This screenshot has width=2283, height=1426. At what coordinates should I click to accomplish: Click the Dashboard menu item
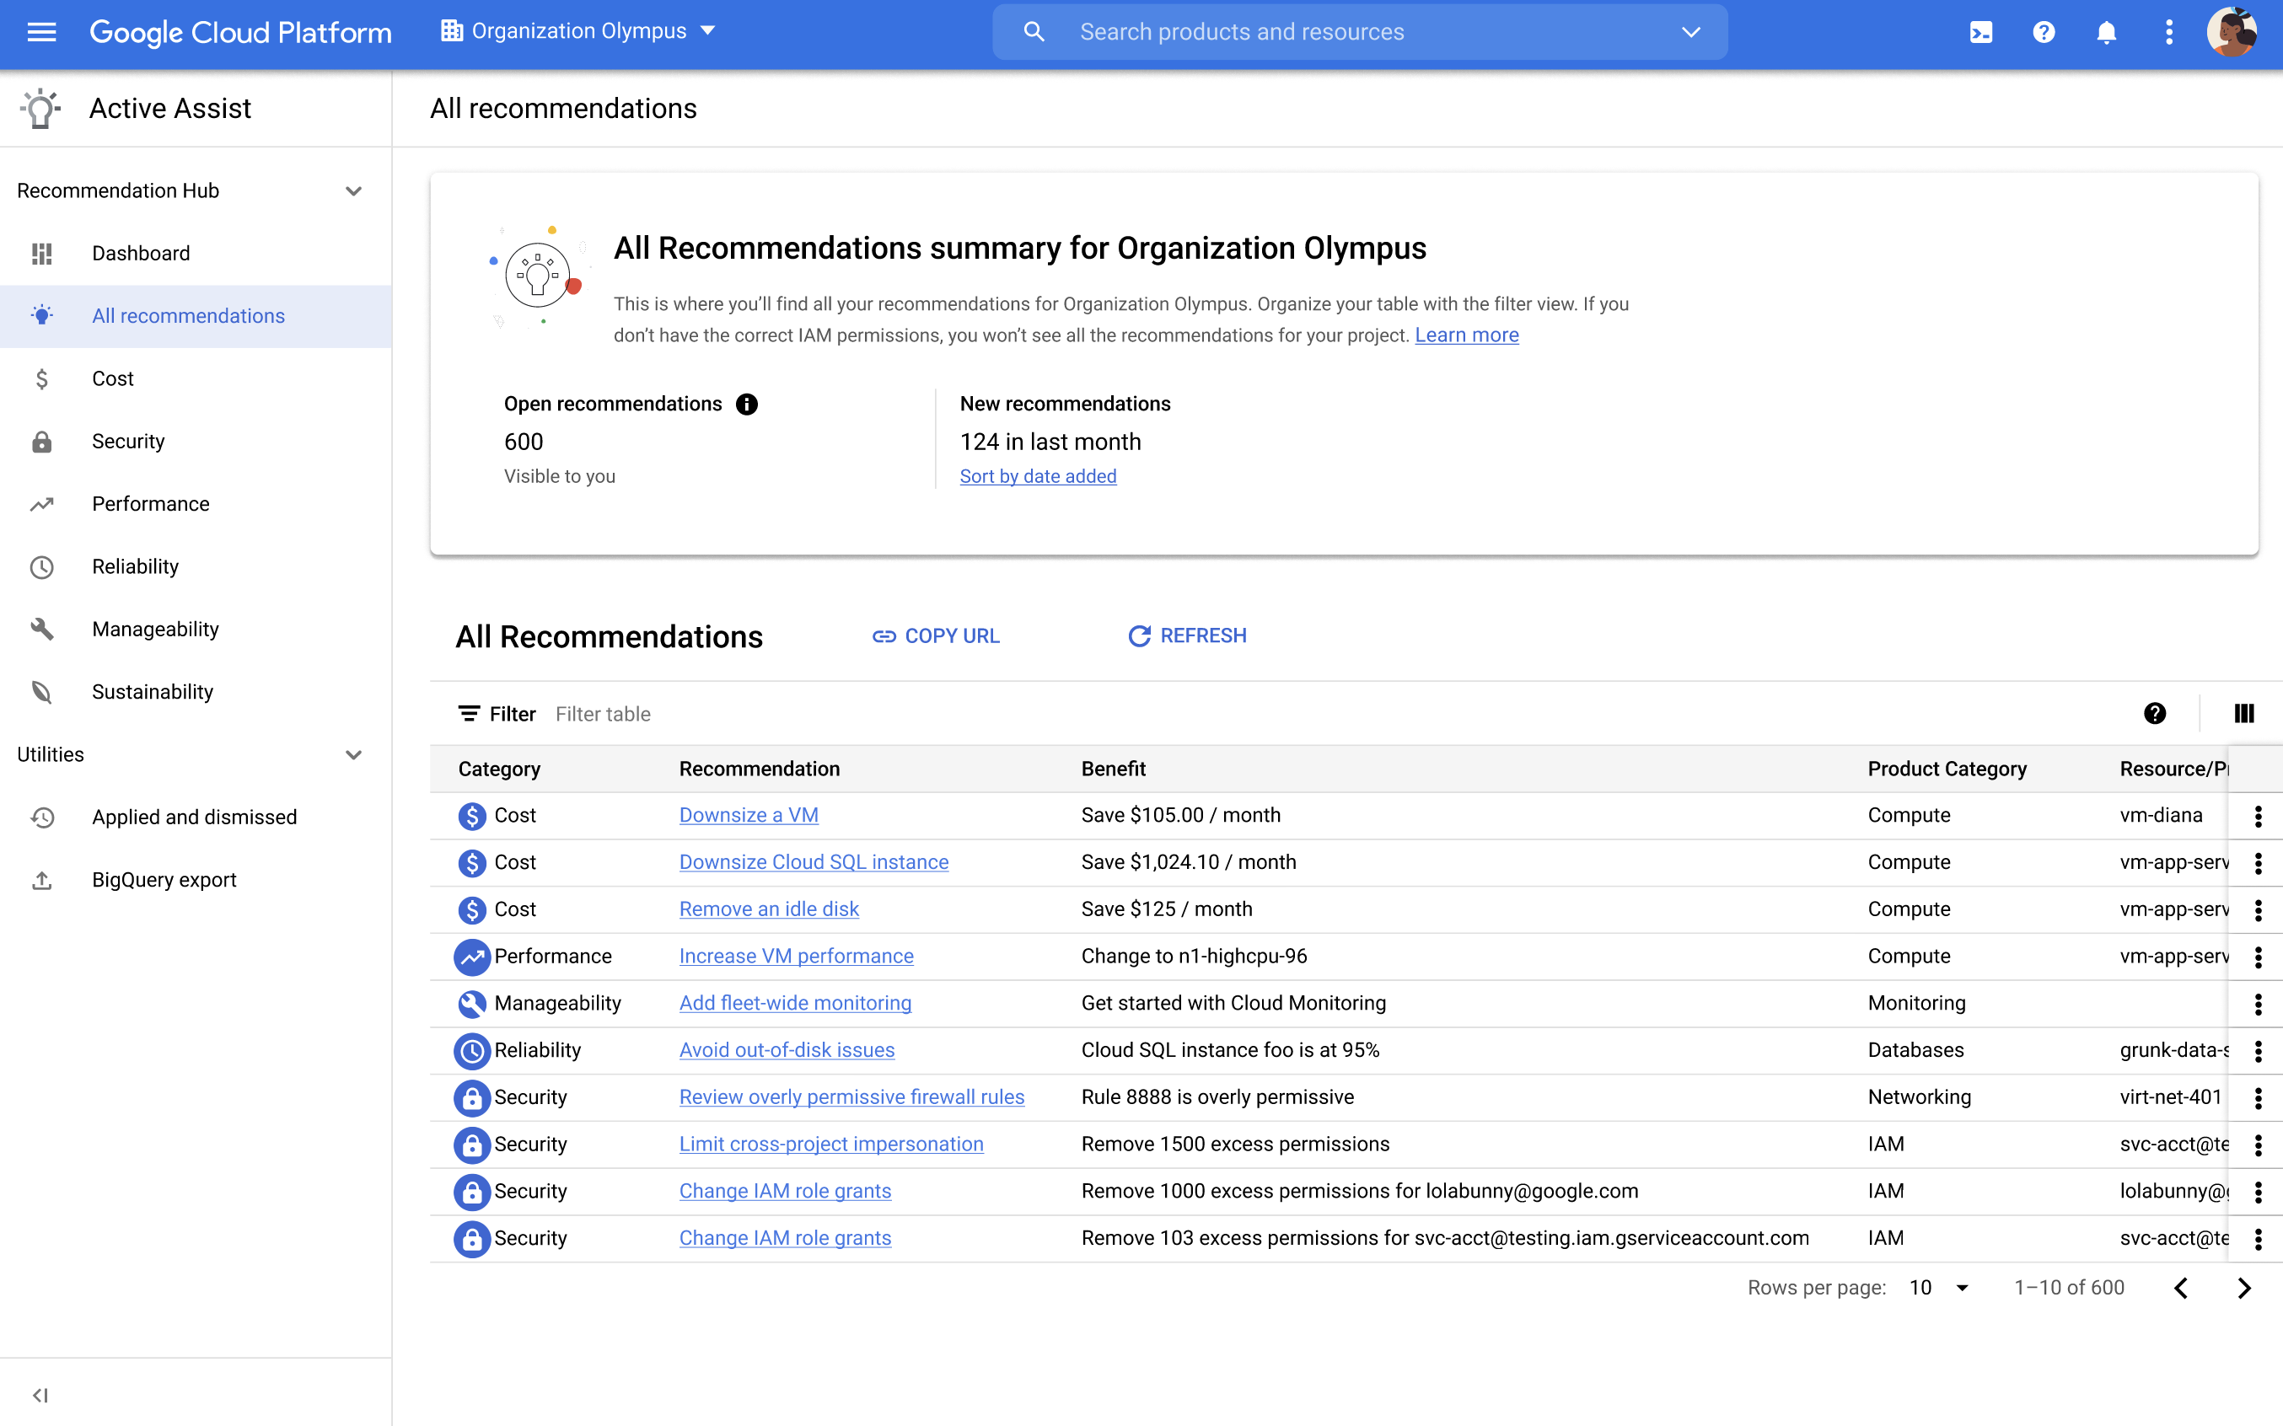coord(142,251)
